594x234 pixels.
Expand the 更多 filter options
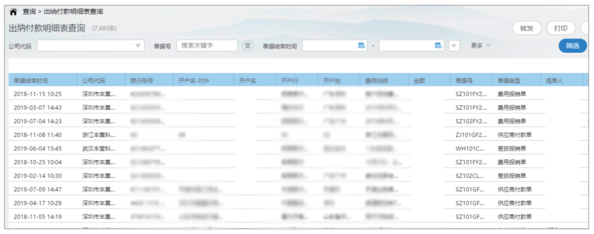(481, 46)
